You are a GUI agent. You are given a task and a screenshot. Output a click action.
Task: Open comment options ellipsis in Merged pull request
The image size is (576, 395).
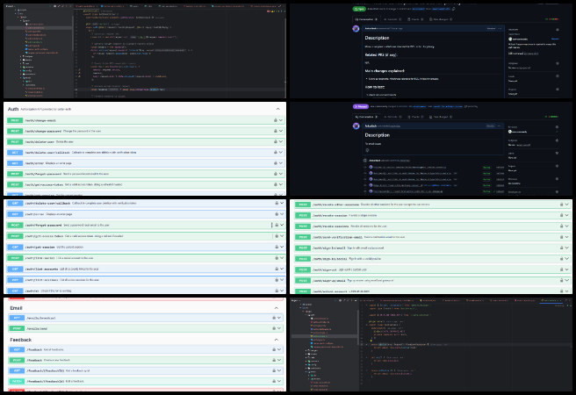[500, 126]
